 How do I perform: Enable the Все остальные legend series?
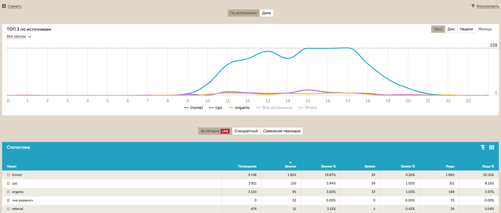point(274,108)
